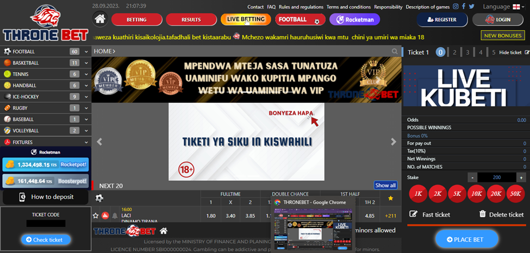Open the Language dropdown arrow

pos(523,7)
